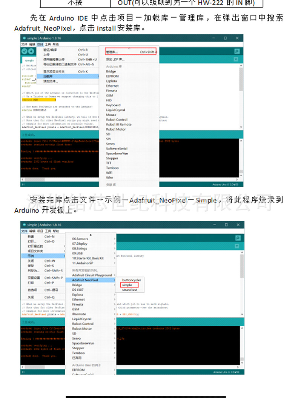298x398 pixels.
Task: Expand IRremote examples submenu
Action: coord(91,314)
